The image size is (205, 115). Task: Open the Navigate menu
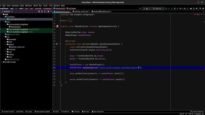tap(15, 6)
